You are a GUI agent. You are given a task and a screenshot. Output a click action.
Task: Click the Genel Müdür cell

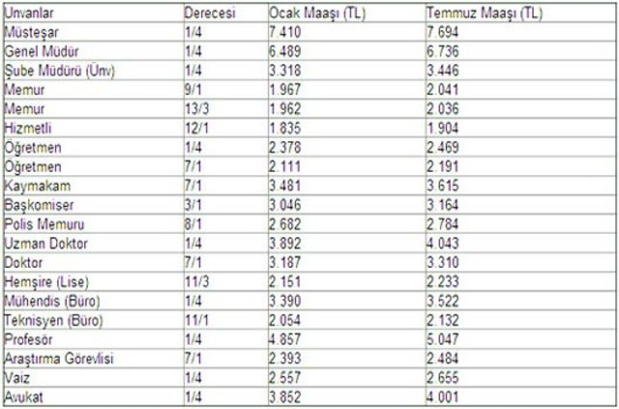coord(94,51)
